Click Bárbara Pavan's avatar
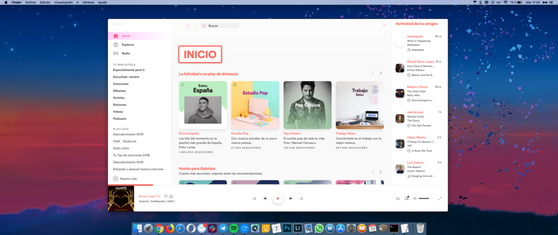Viewport: 558px width, 235px height. (400, 94)
